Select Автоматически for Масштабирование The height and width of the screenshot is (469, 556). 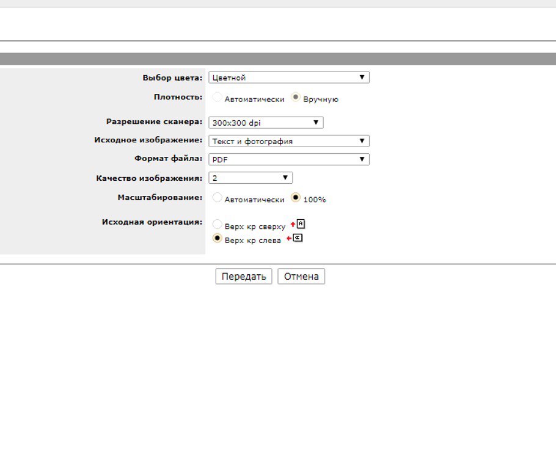(x=217, y=197)
